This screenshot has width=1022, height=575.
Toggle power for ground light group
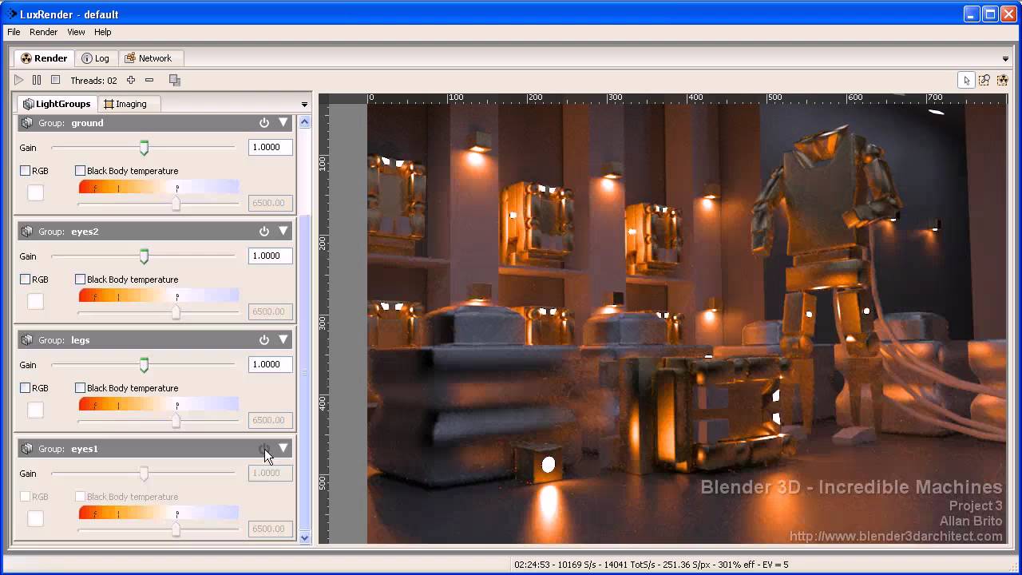(264, 123)
